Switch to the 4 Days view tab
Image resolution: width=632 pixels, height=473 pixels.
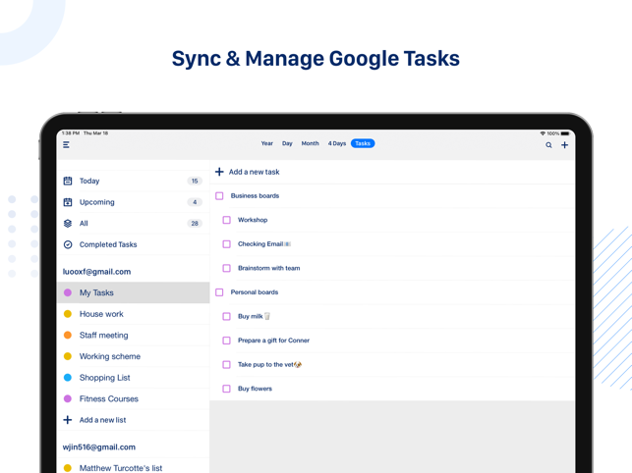click(336, 143)
